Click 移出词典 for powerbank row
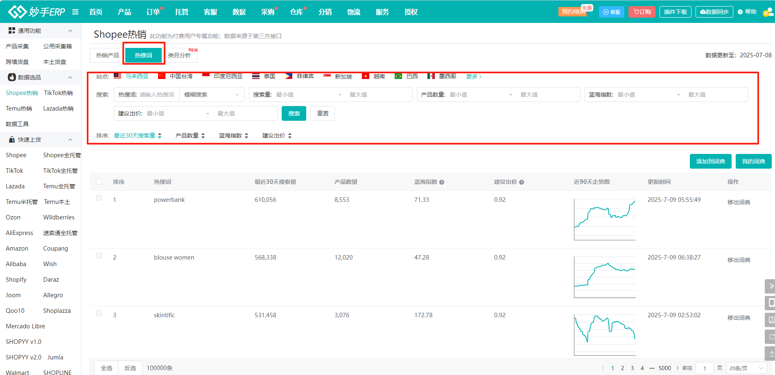Screen dimensions: 775x375 pyautogui.click(x=739, y=202)
